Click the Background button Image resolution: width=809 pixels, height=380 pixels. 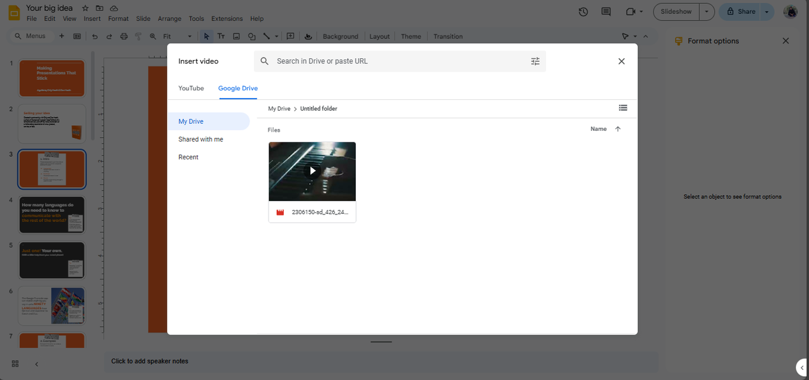coord(341,37)
